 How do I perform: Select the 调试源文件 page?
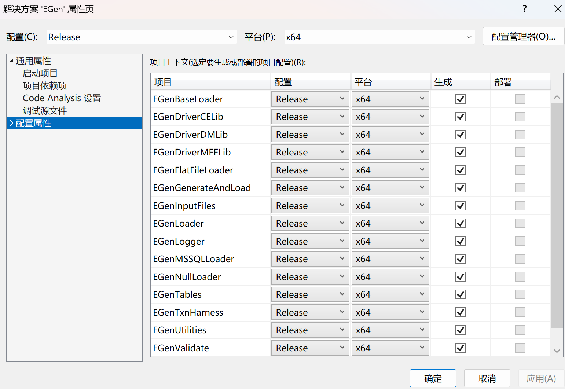(44, 110)
